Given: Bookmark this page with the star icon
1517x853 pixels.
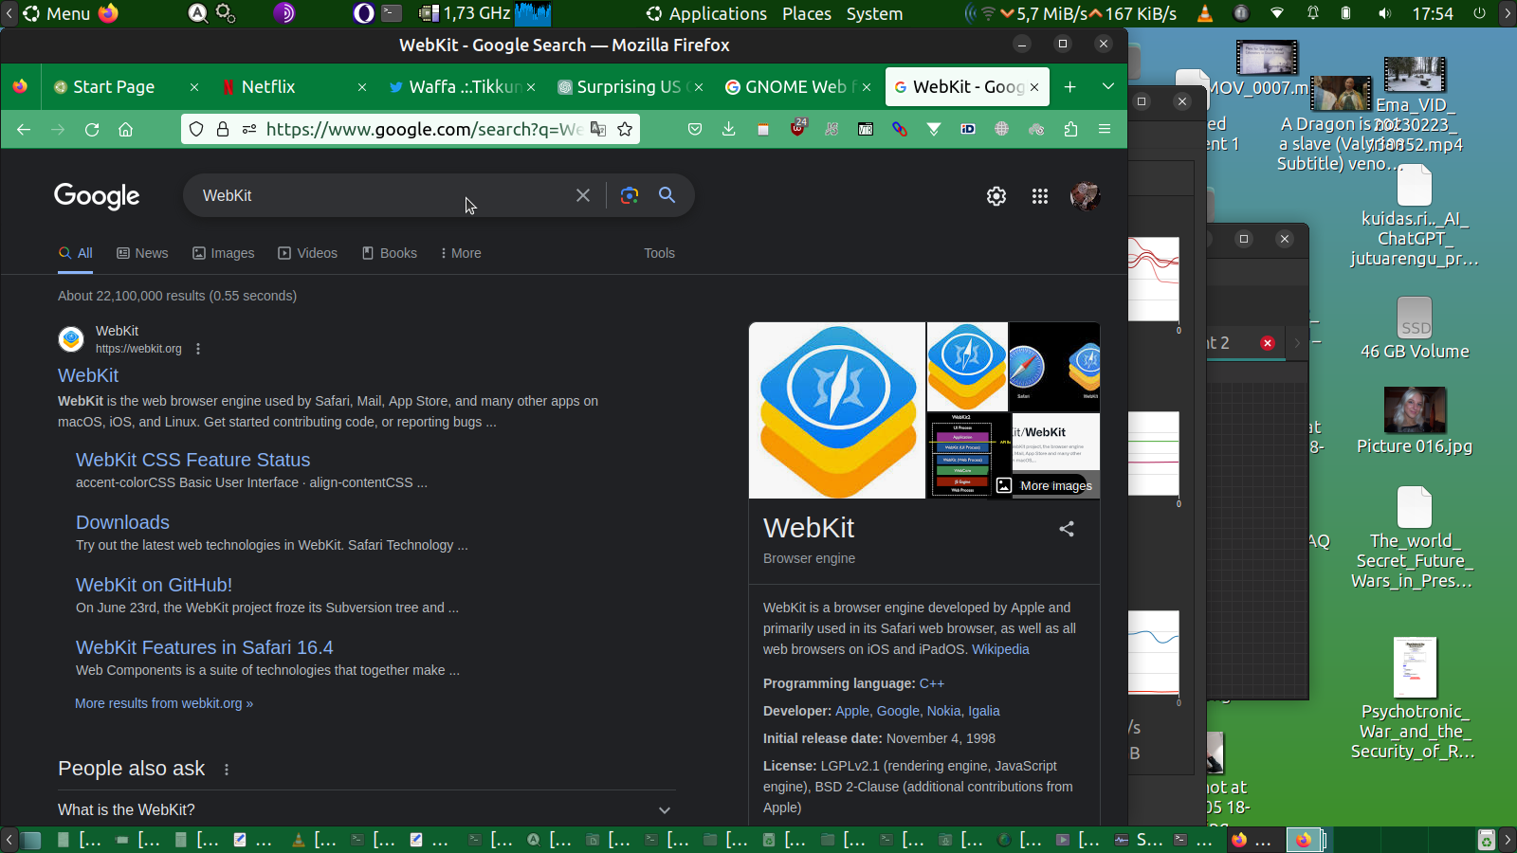Looking at the screenshot, I should [x=625, y=129].
